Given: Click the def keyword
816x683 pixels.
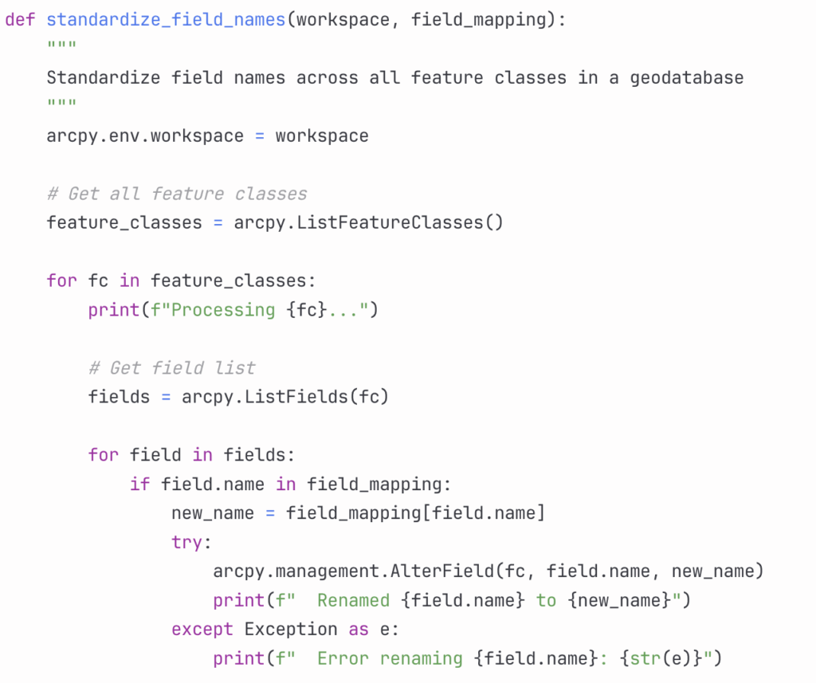Looking at the screenshot, I should point(20,20).
